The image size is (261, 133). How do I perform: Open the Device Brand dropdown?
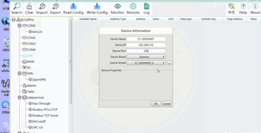coord(146,57)
